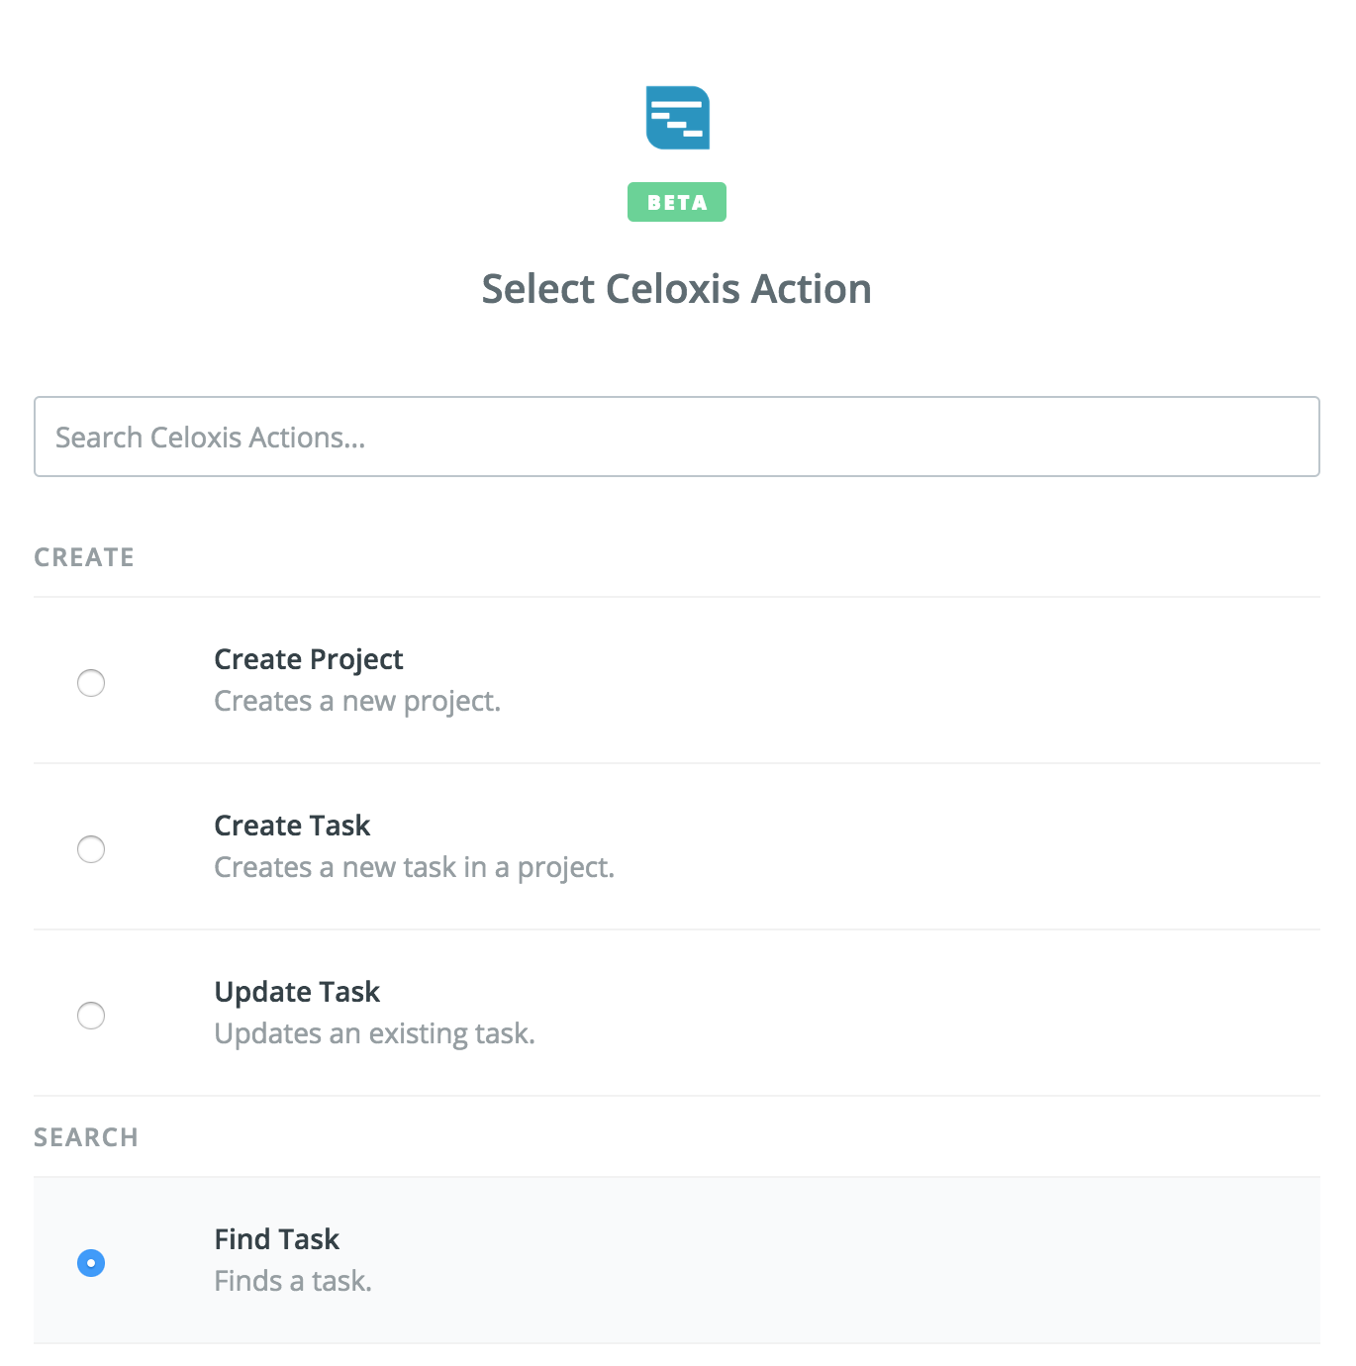Focus the Search Celoxis Actions field
The width and height of the screenshot is (1356, 1366).
(677, 437)
